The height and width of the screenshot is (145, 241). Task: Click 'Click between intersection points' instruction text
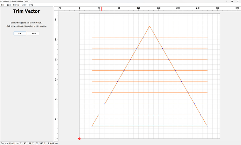(x=27, y=26)
